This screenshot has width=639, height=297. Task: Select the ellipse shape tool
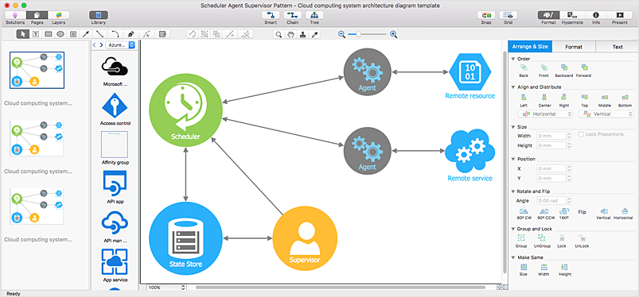[60, 34]
